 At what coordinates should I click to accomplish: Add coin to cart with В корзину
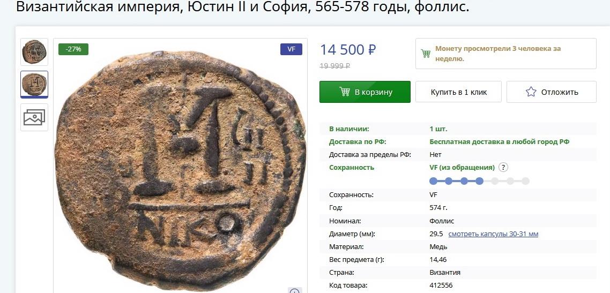coord(365,92)
